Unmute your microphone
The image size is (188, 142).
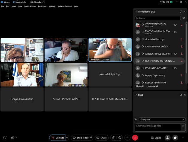point(57,138)
